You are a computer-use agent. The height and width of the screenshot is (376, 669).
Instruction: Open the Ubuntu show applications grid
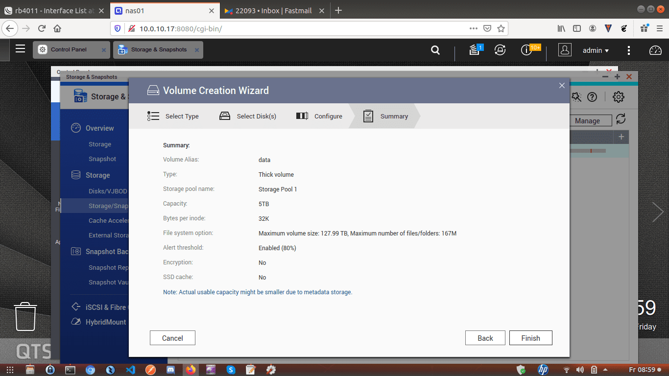tap(10, 370)
